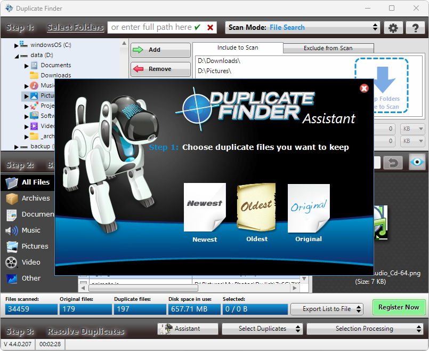Switch to Exclude from Scan tab
This screenshot has height=351, width=429.
(x=328, y=48)
